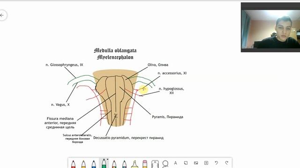Go back using the arrow button

[x=2, y=15]
